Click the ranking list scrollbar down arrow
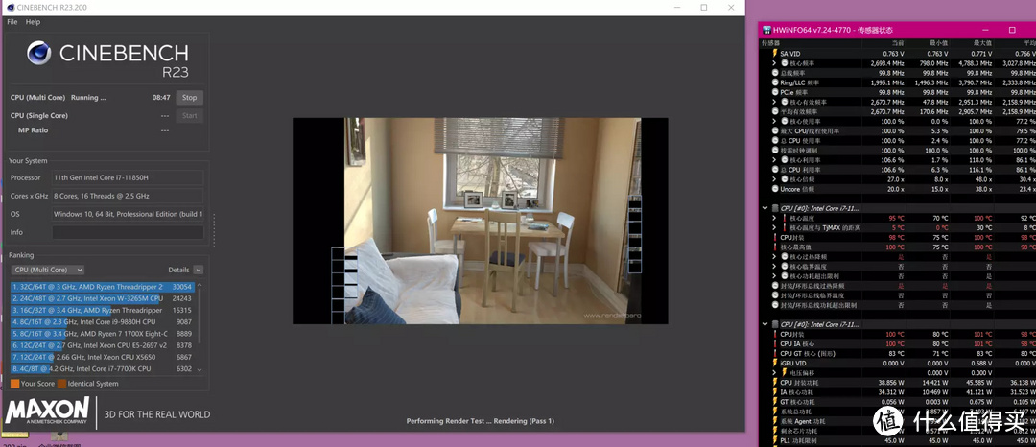Image resolution: width=1036 pixels, height=447 pixels. [200, 369]
